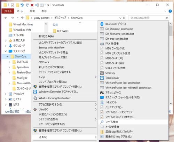
Task: Select the Virtual Machines folder in the tree
Action: point(23,24)
